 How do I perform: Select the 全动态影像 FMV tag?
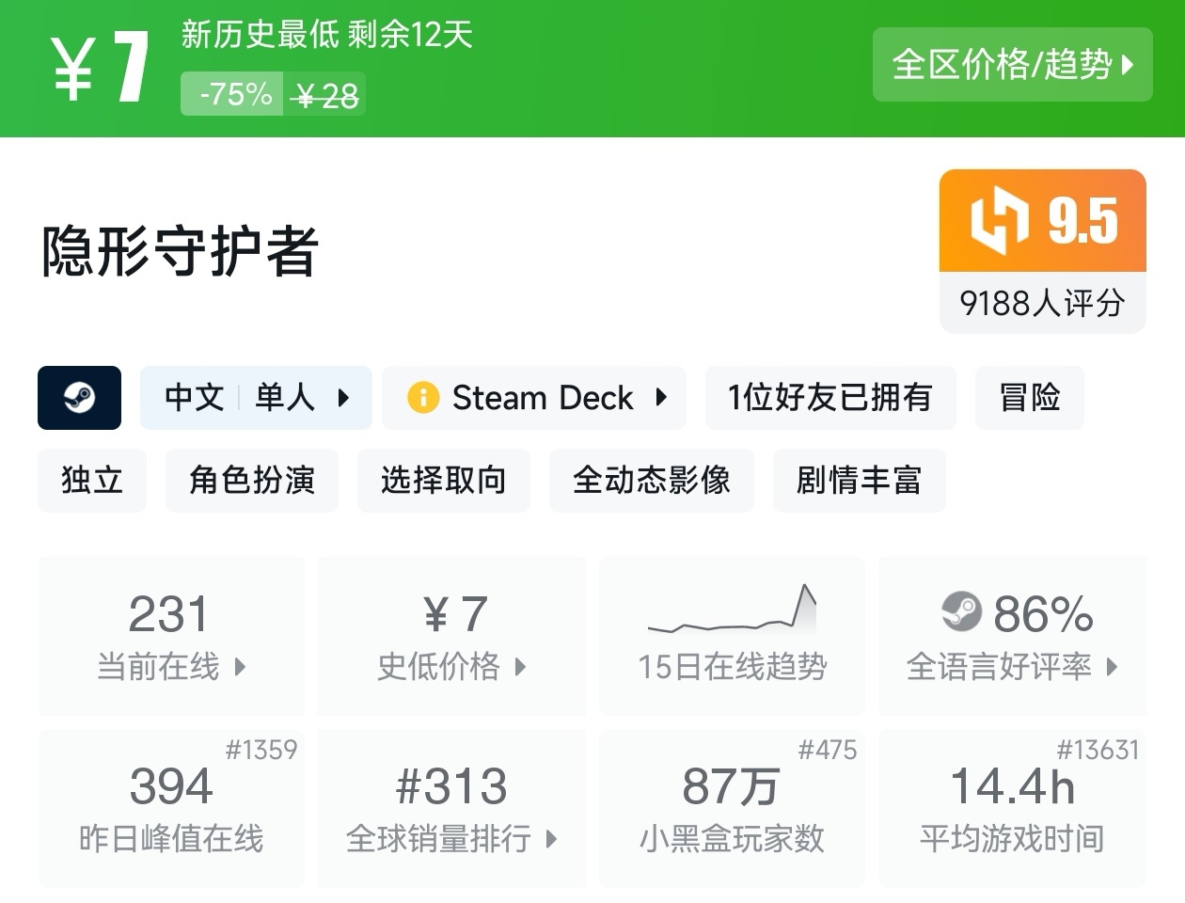click(652, 481)
